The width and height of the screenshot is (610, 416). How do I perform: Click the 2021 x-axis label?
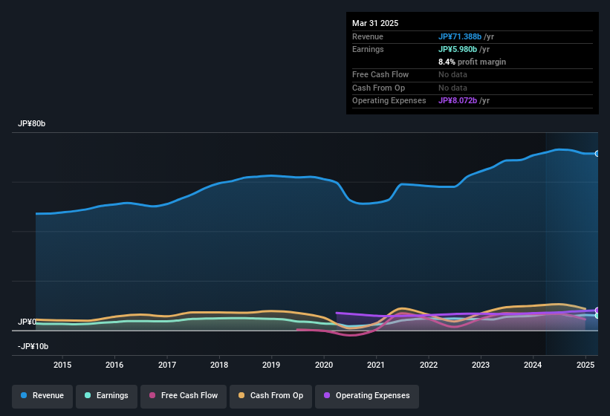coord(376,365)
